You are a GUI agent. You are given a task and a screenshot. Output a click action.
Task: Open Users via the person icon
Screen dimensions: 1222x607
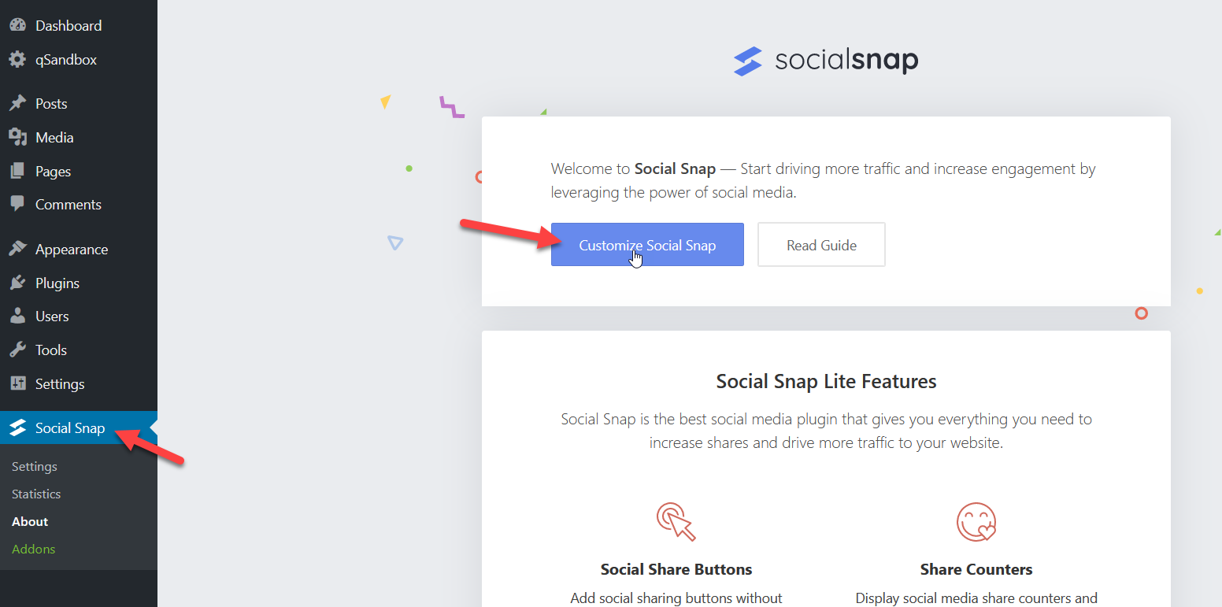click(x=17, y=316)
